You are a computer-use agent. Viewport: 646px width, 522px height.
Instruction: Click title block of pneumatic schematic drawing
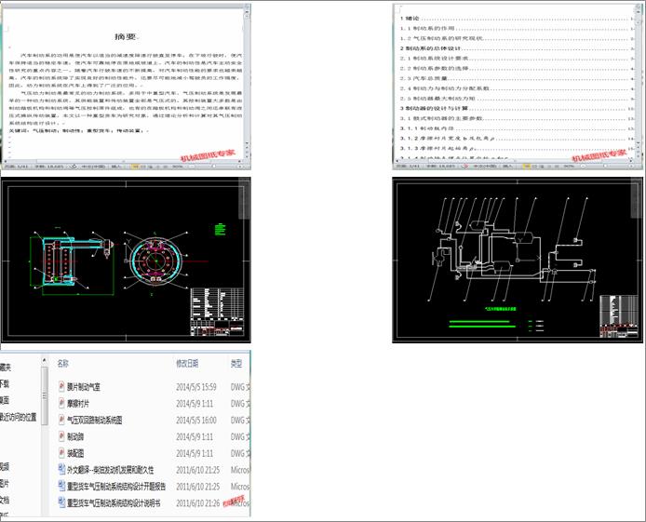tap(619, 316)
